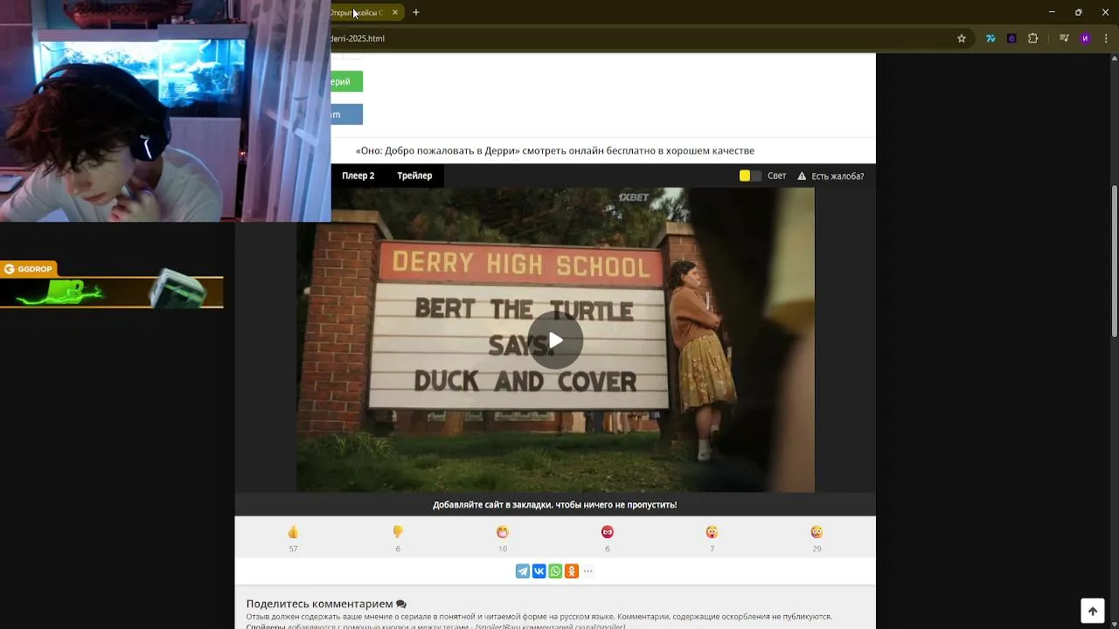Open more share options ellipsis
The height and width of the screenshot is (629, 1119).
[x=588, y=571]
